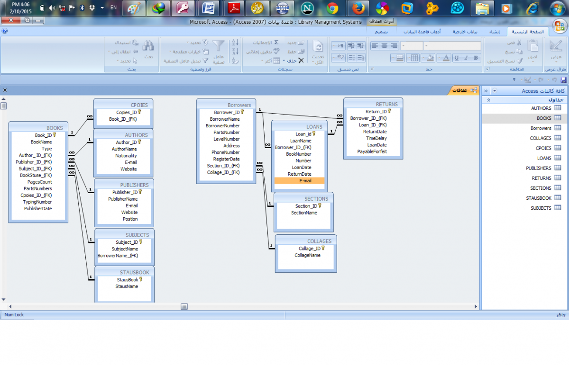Open Firefox from the taskbar
This screenshot has height=365, width=569.
358,8
